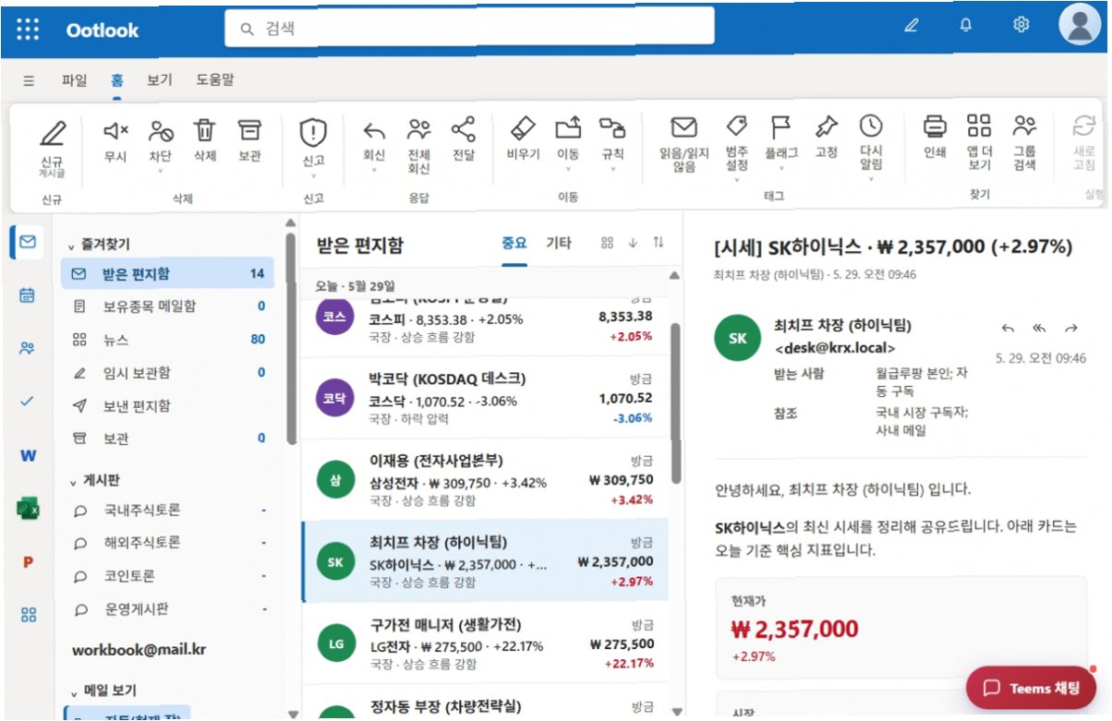
Task: Switch to 중요 inbox tab
Action: tap(514, 243)
